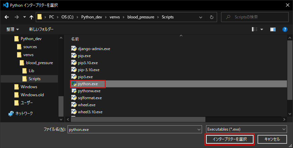Click インタープリターを選択 button

(230, 139)
